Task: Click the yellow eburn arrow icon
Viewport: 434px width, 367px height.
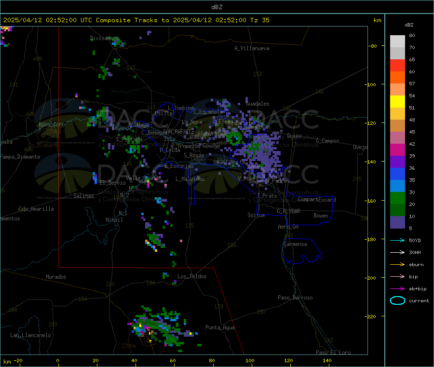Action: click(x=397, y=264)
